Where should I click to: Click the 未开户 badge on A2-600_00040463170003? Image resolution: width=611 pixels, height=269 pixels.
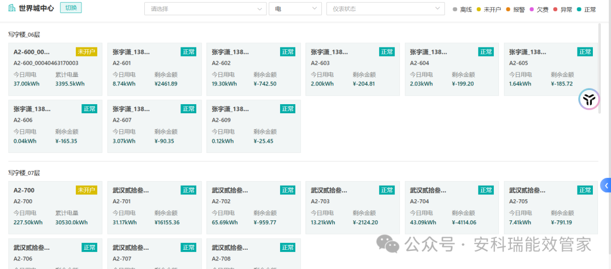point(87,52)
